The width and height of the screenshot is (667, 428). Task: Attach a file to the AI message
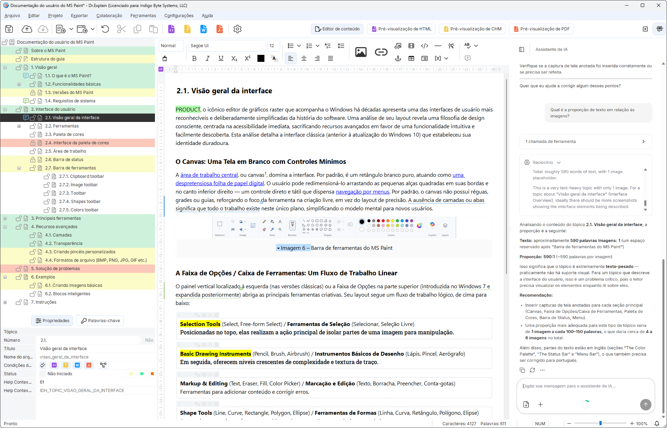[x=526, y=404]
